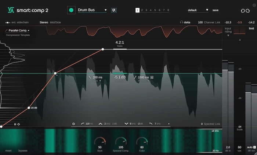Click the low-cut filter icon at 110 Hz
This screenshot has width=257, height=155.
83,124
